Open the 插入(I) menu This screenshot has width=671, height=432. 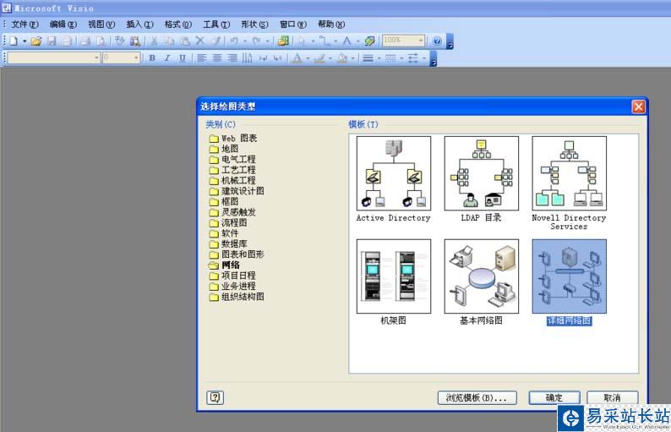click(139, 25)
